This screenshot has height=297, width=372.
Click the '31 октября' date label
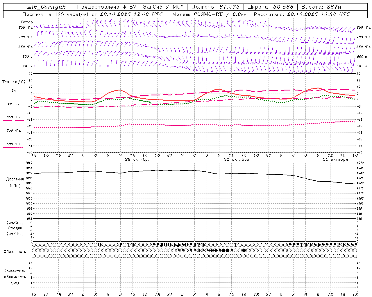(x=335, y=160)
